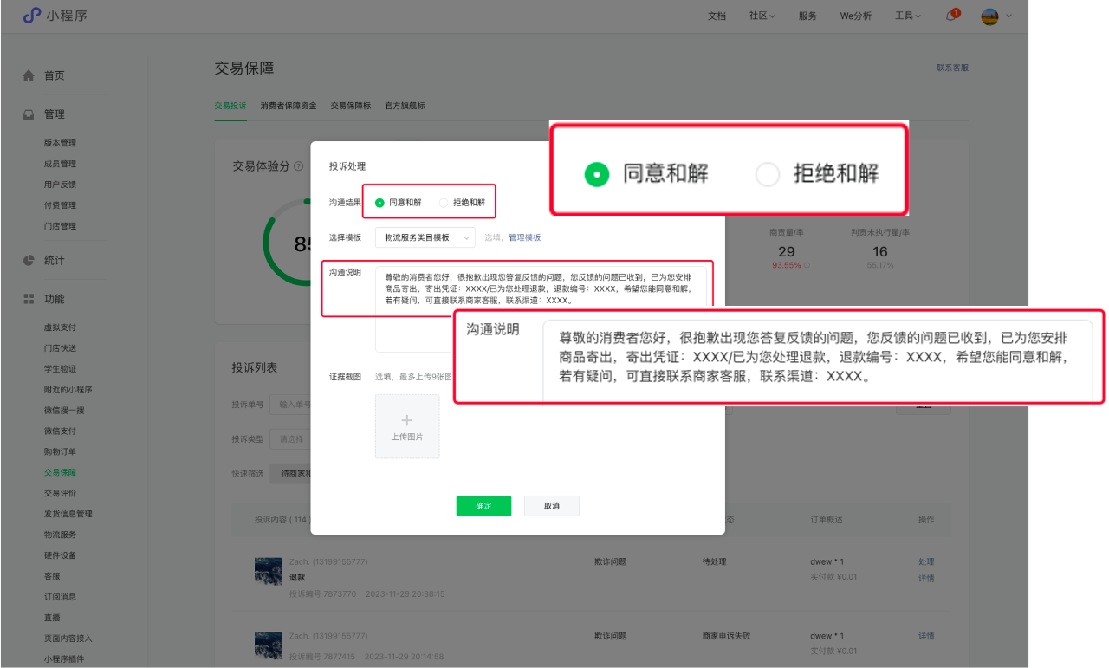This screenshot has height=668, width=1109.
Task: Open the notification bell icon
Action: coord(950,16)
